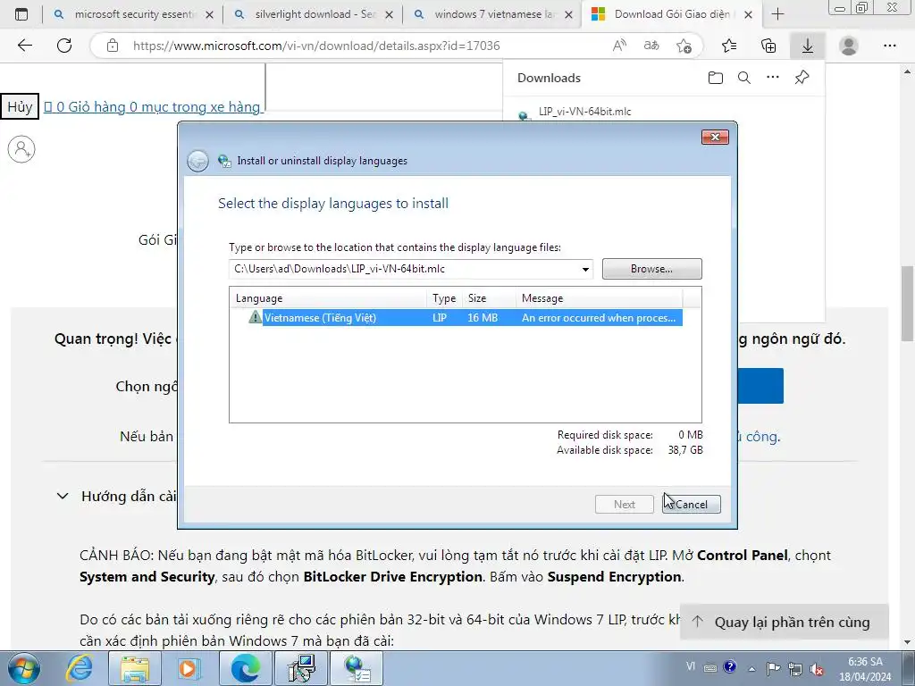Select the language installer taskbar button
This screenshot has height=686, width=915.
357,668
